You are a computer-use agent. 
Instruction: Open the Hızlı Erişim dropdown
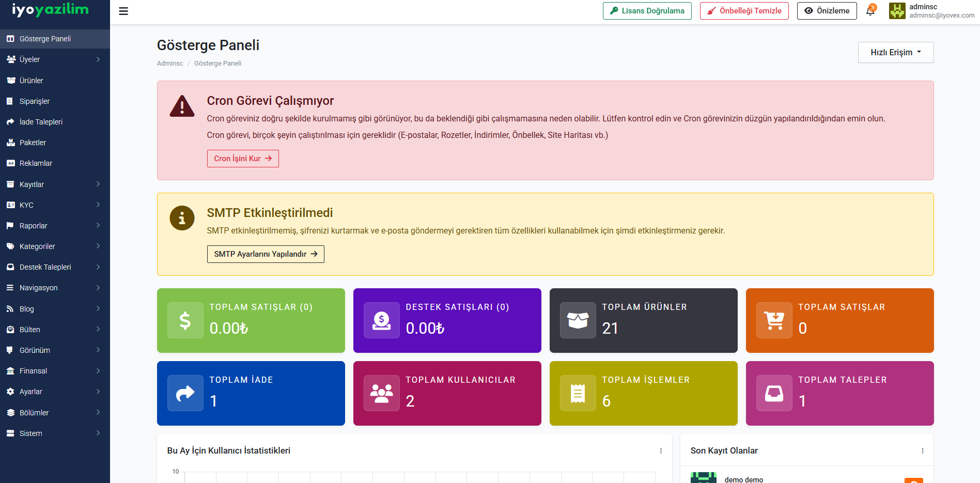tap(895, 53)
